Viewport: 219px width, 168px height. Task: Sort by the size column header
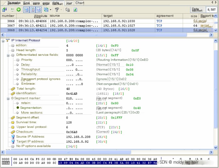pyautogui.click(x=191, y=16)
